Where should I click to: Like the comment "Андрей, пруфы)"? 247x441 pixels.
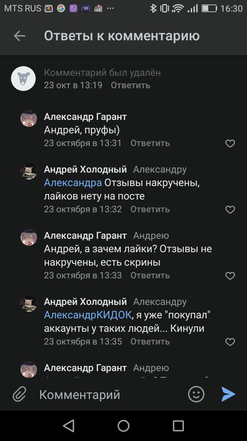[230, 143]
